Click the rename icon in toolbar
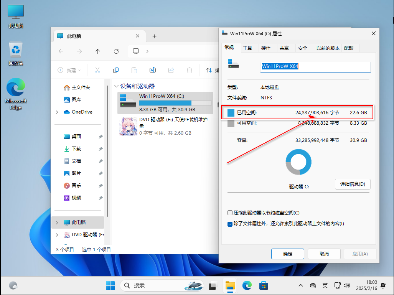The width and height of the screenshot is (394, 295). 153,70
